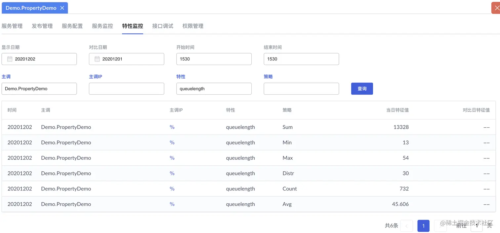Open the 服务配置 tab
This screenshot has height=233, width=500.
point(72,26)
